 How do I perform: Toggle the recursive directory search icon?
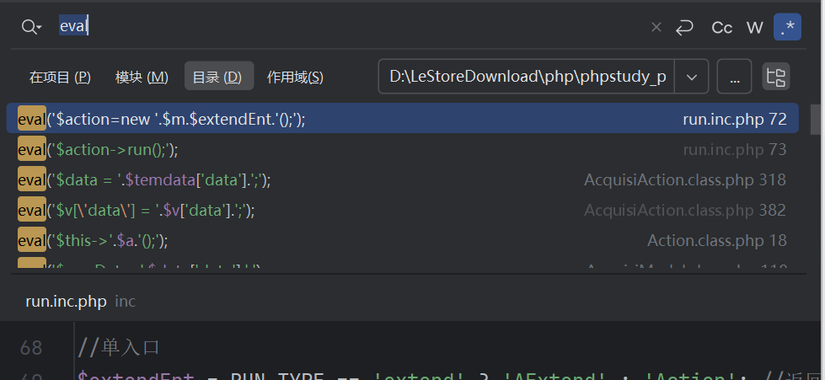(775, 77)
